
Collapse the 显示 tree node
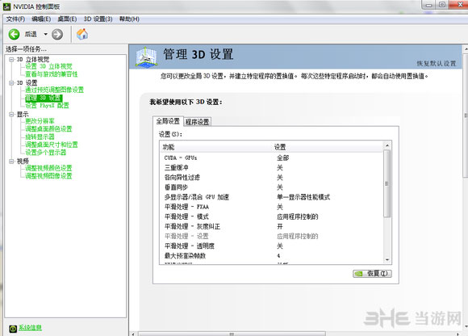pos(11,114)
